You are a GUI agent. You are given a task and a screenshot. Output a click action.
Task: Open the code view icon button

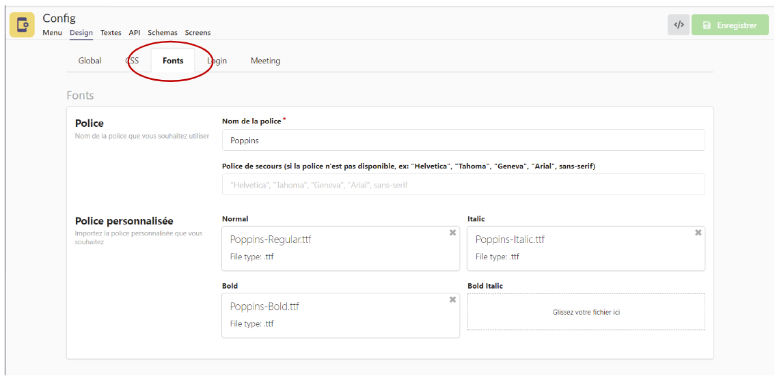click(x=678, y=25)
